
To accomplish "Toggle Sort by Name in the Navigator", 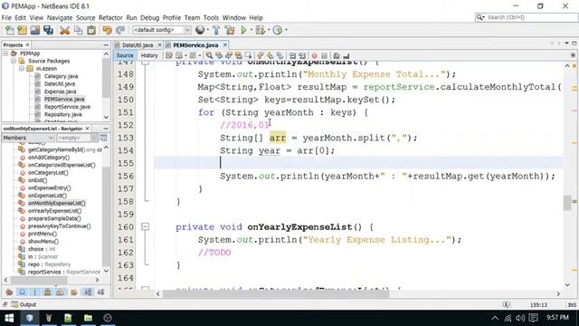I will click(x=88, y=292).
